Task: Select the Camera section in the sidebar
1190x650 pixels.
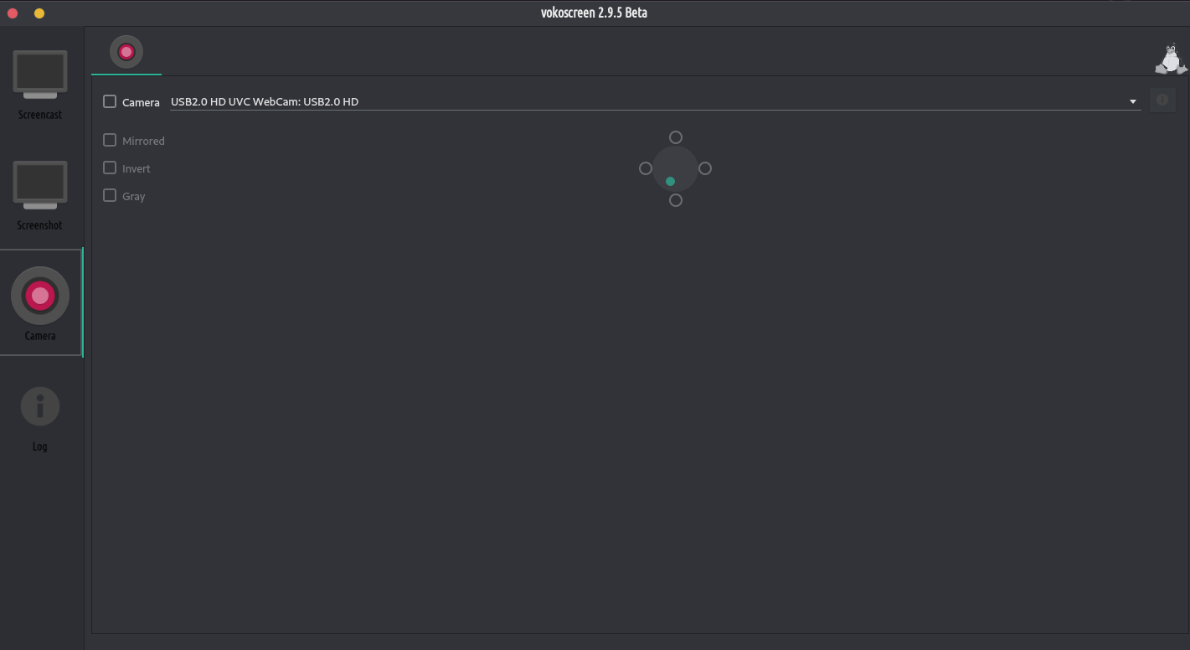Action: tap(40, 302)
